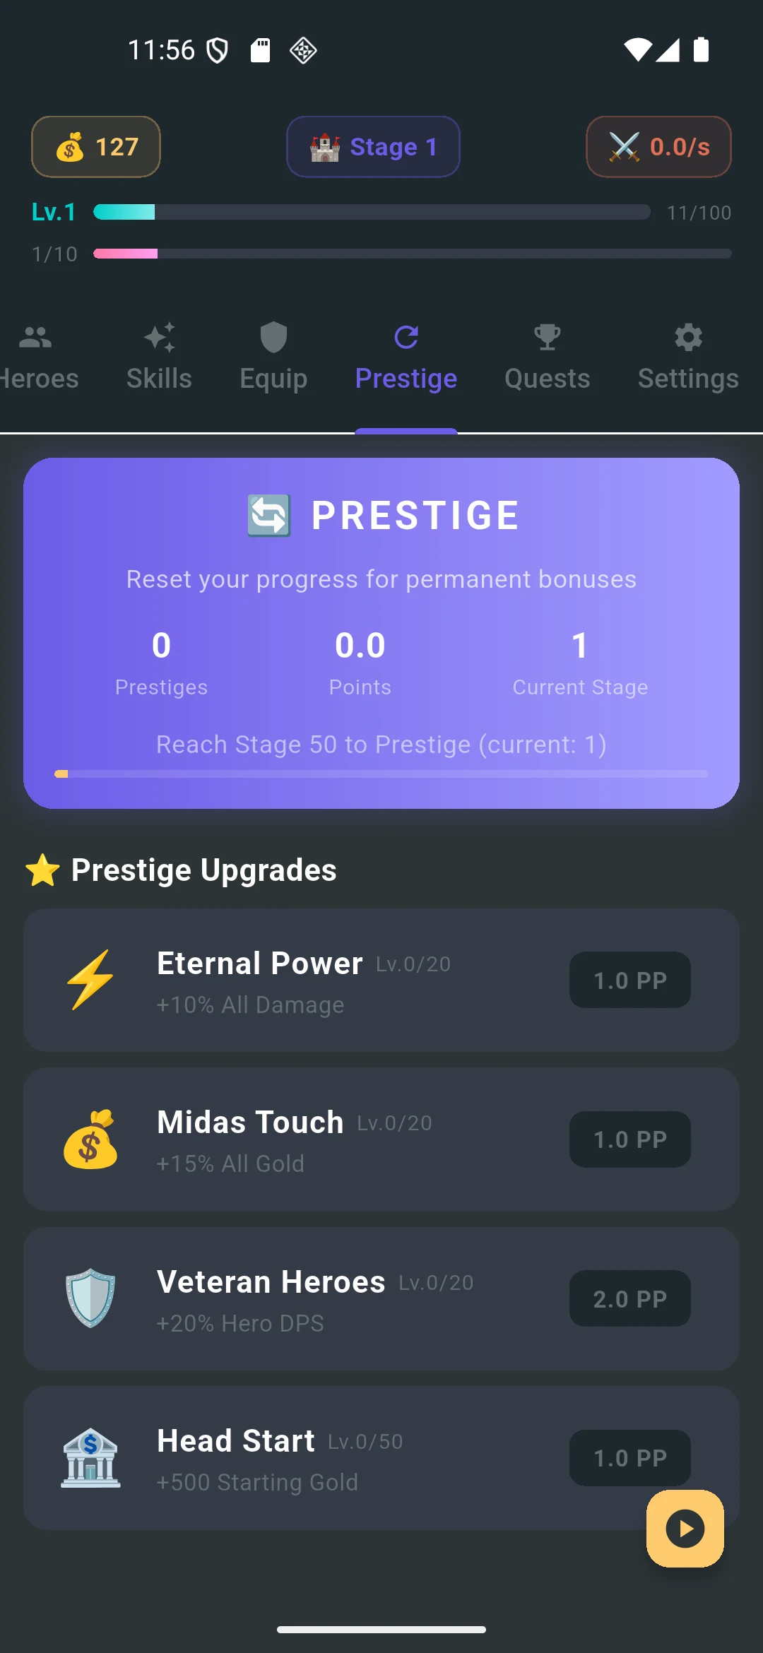Tap the crossed swords DPS indicator
The width and height of the screenshot is (763, 1653).
[x=658, y=147]
